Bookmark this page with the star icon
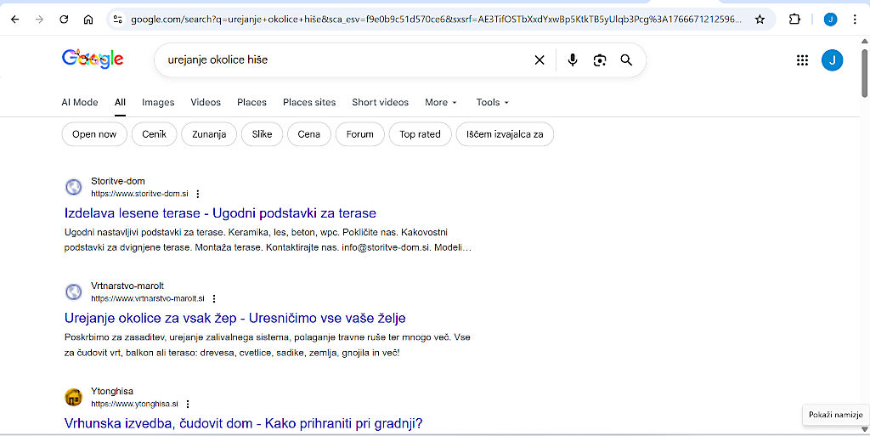The image size is (870, 436). click(x=760, y=20)
